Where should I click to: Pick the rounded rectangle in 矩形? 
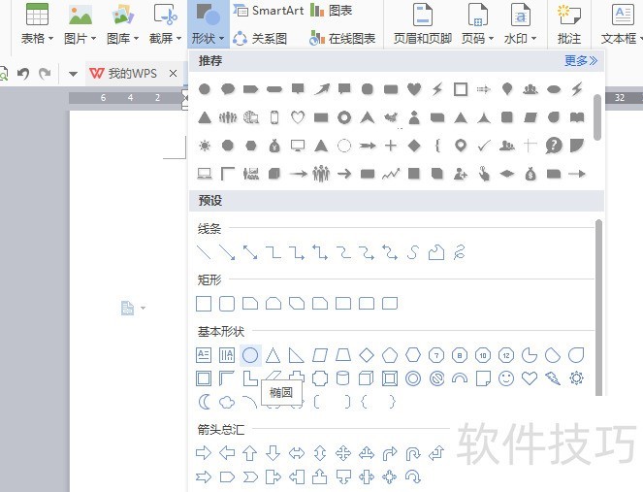pos(227,304)
